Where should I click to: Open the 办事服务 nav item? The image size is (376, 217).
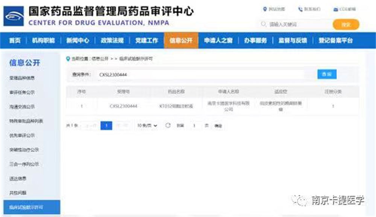point(255,40)
